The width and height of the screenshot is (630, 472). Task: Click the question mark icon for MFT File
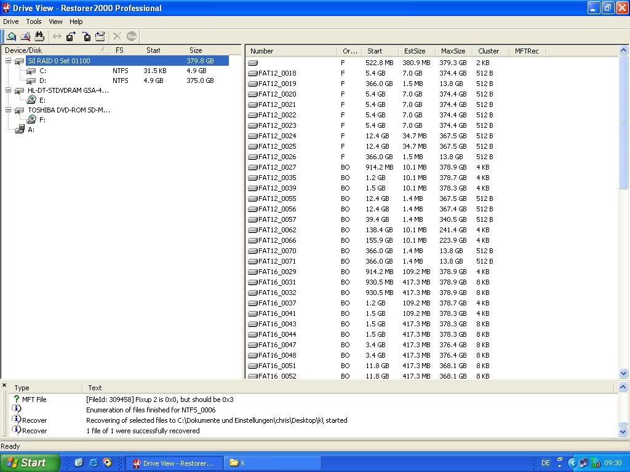17,399
